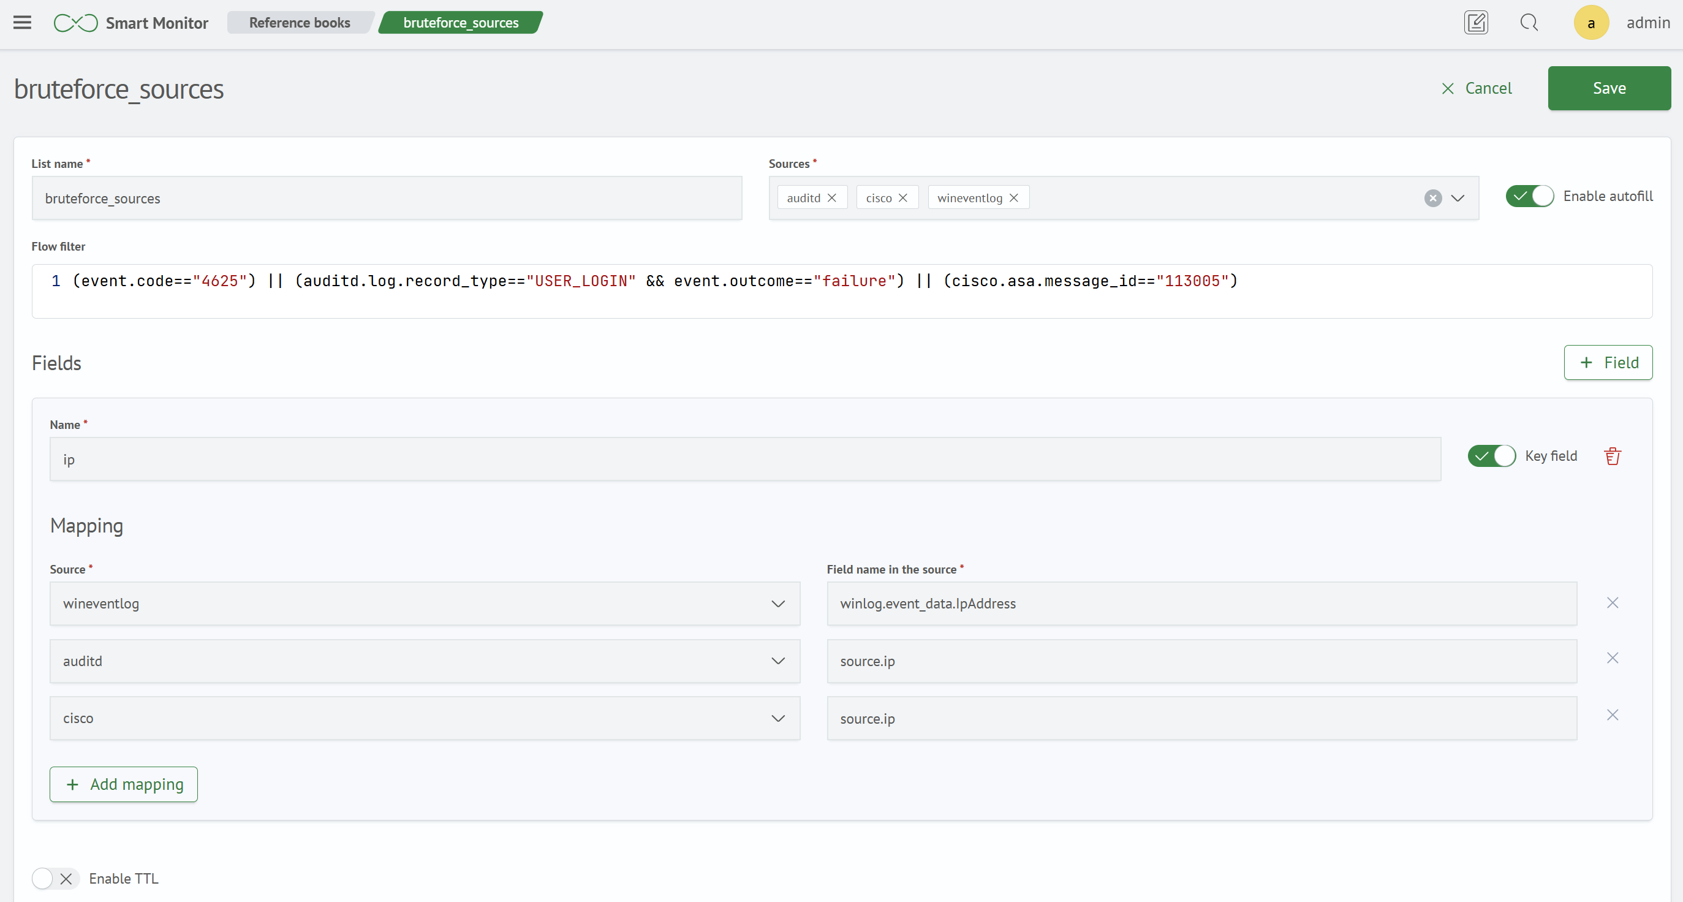Expand the Sources dropdown list
This screenshot has width=1683, height=902.
coord(1458,198)
